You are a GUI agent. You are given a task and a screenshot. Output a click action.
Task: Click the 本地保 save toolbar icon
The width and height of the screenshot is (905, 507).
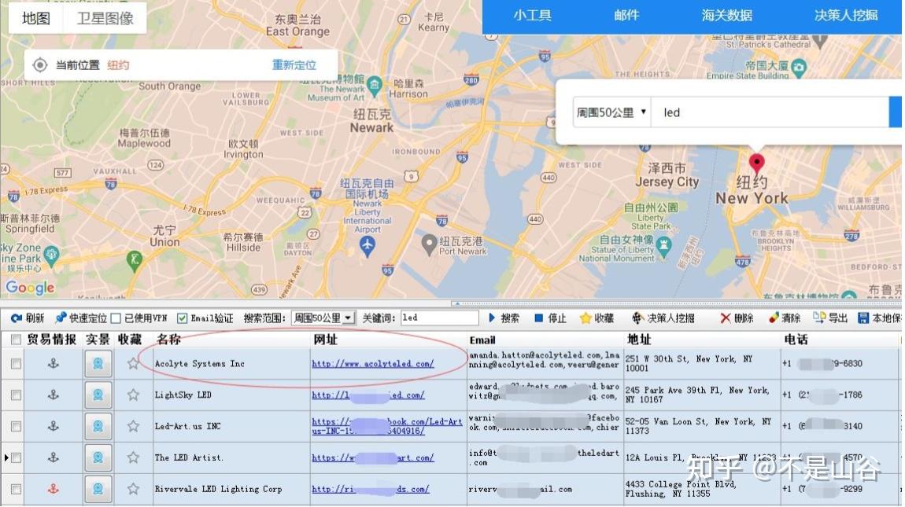point(863,318)
